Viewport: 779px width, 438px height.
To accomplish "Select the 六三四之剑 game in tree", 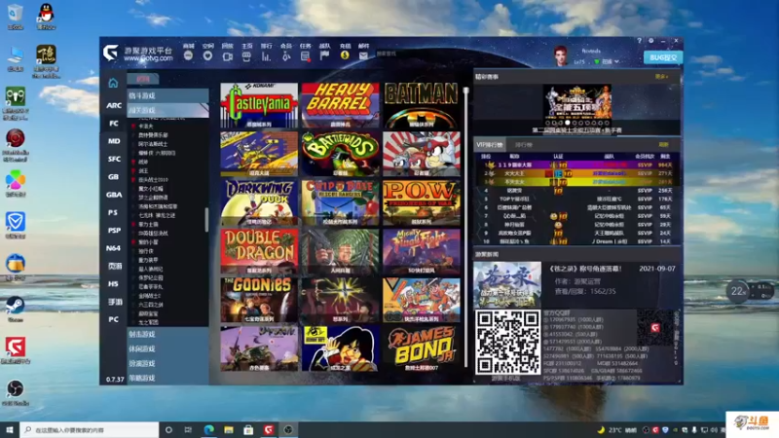I will point(151,305).
